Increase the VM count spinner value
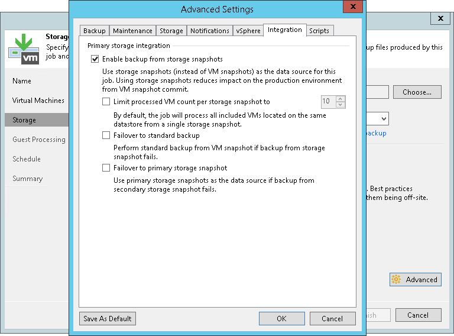The image size is (454, 336). click(340, 98)
